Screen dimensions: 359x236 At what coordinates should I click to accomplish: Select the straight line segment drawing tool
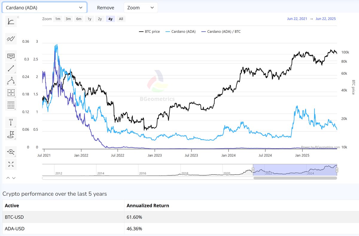[x=11, y=68]
